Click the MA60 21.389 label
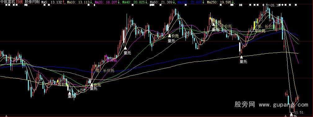Image resolution: width=313 pixels, height=117 pixels. click(162, 2)
